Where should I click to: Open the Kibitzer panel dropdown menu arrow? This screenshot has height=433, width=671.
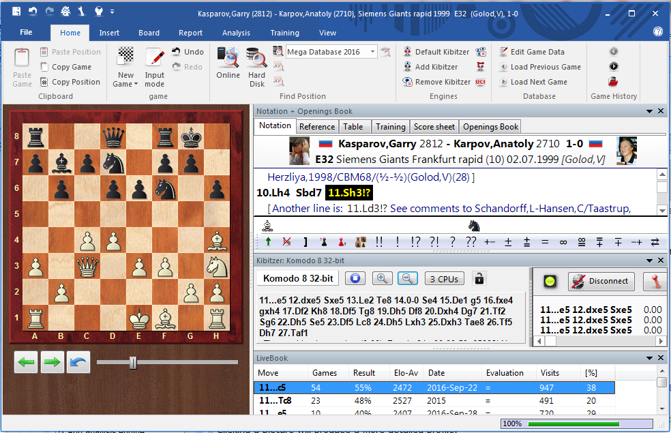coord(648,260)
